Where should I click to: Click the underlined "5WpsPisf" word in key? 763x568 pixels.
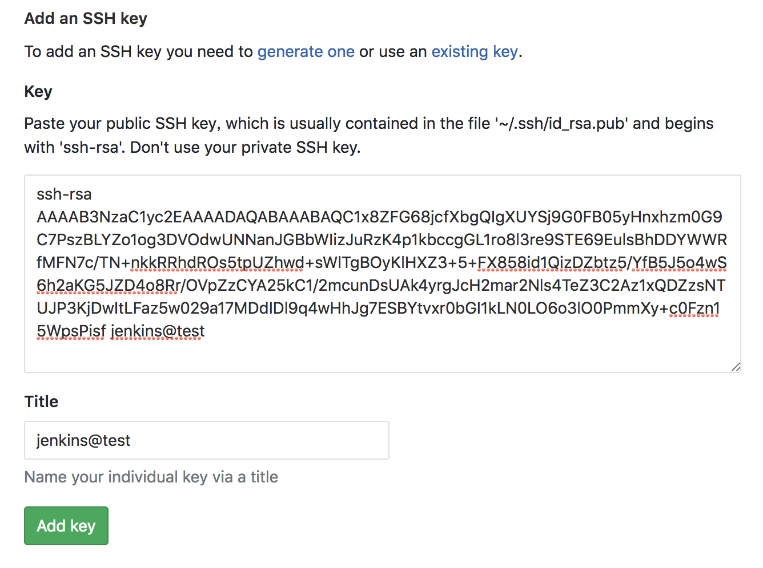[x=71, y=331]
